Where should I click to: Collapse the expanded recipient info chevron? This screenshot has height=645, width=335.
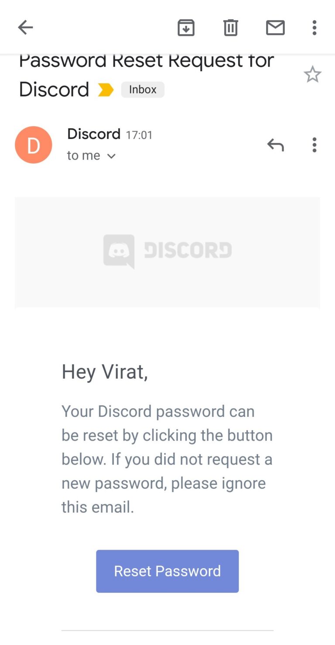111,156
